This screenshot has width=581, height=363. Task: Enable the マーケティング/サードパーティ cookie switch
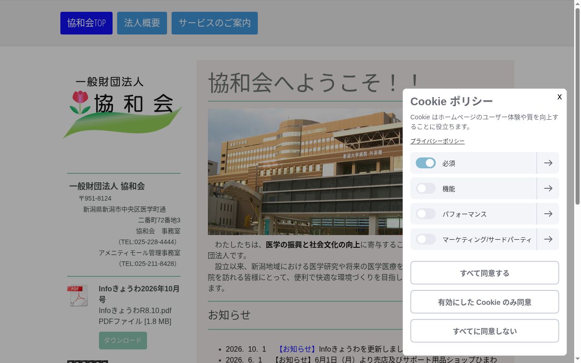pyautogui.click(x=426, y=239)
